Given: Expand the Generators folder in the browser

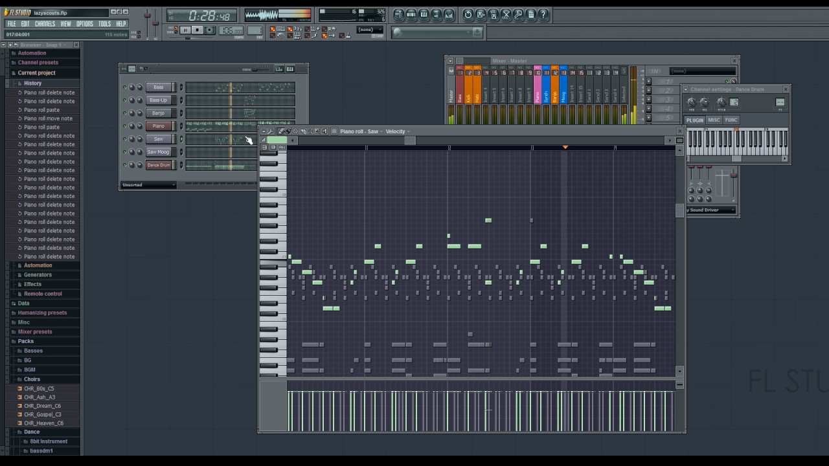Looking at the screenshot, I should point(38,274).
